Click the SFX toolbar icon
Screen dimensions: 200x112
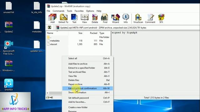161,19
